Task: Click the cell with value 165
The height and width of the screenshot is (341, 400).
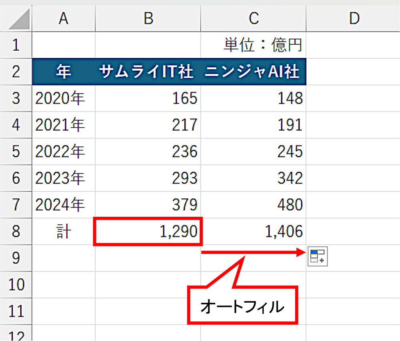Action: (x=148, y=98)
